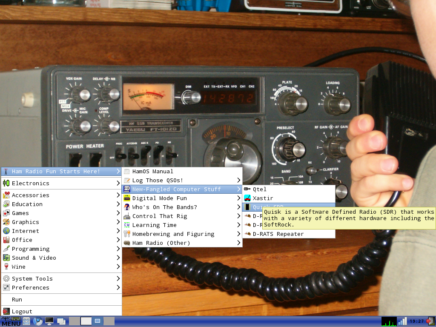Viewport: 436px width, 327px height.
Task: Expand the Preferences submenu
Action: [61, 287]
